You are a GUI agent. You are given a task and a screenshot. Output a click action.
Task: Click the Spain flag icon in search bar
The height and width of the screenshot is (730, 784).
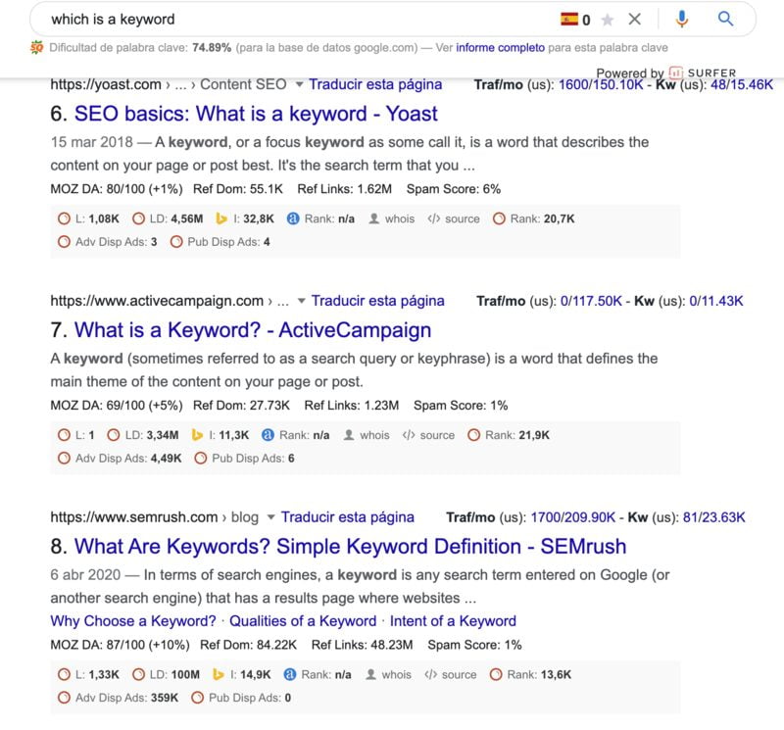point(569,19)
